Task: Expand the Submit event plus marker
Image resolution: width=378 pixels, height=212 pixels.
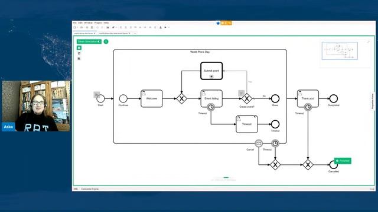Action: [211, 77]
